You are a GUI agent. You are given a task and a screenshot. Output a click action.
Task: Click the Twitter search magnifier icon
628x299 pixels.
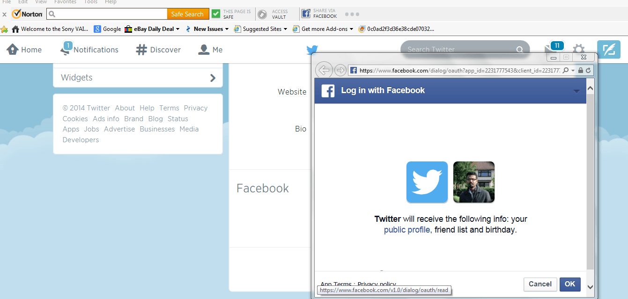pos(520,50)
